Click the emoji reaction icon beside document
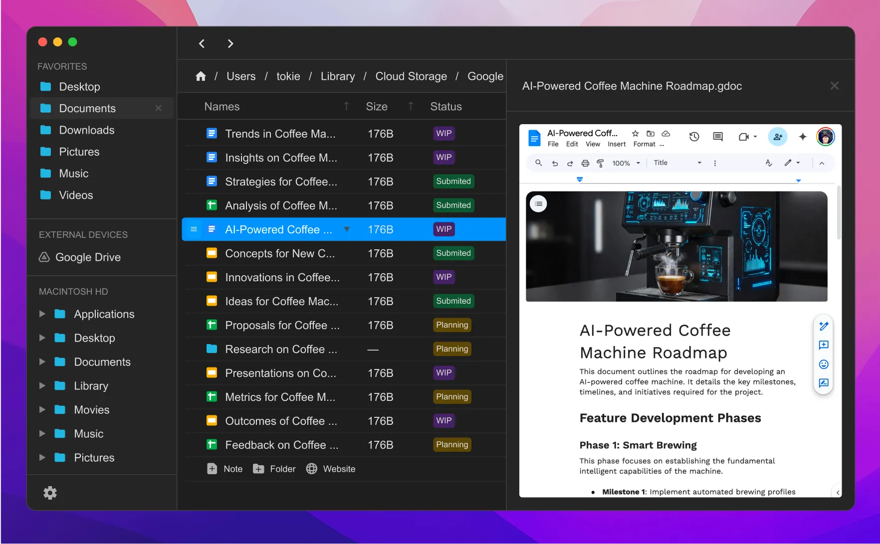The width and height of the screenshot is (880, 544). (x=824, y=364)
